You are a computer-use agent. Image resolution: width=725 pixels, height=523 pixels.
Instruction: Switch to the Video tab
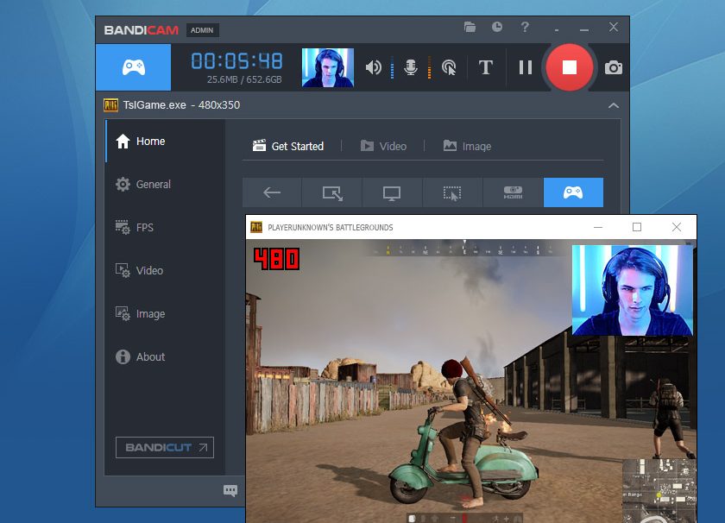383,146
